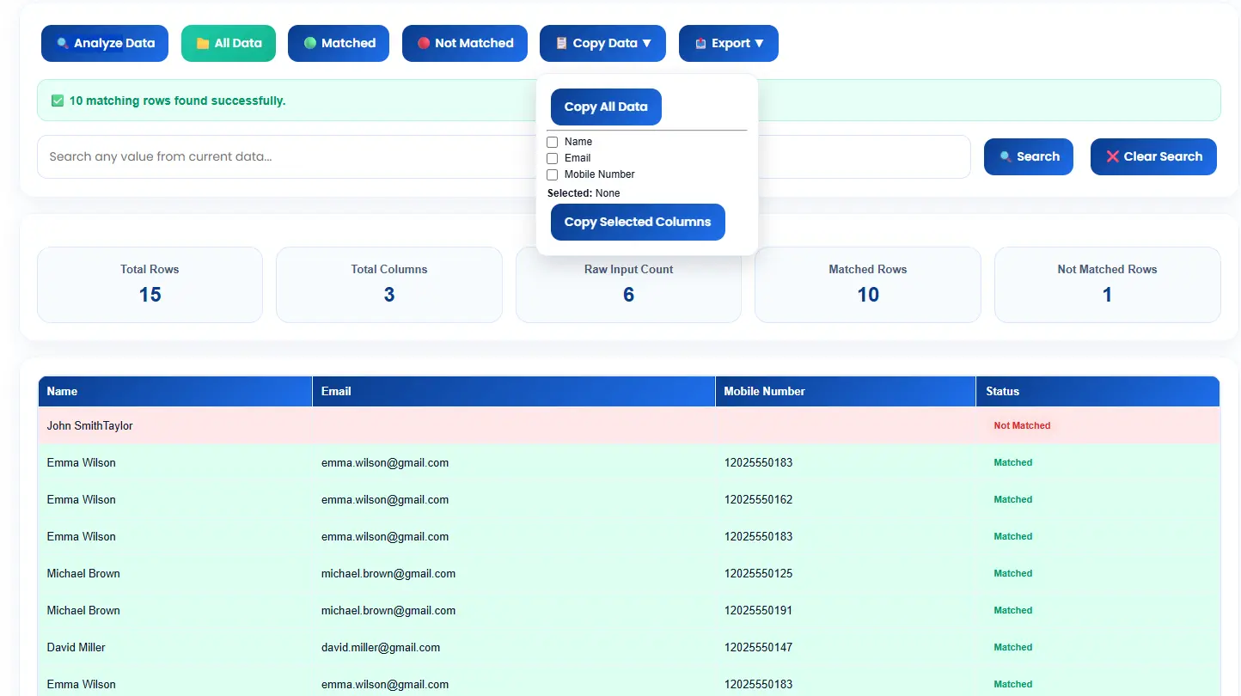
Task: Click the Status column header
Action: click(x=1097, y=391)
